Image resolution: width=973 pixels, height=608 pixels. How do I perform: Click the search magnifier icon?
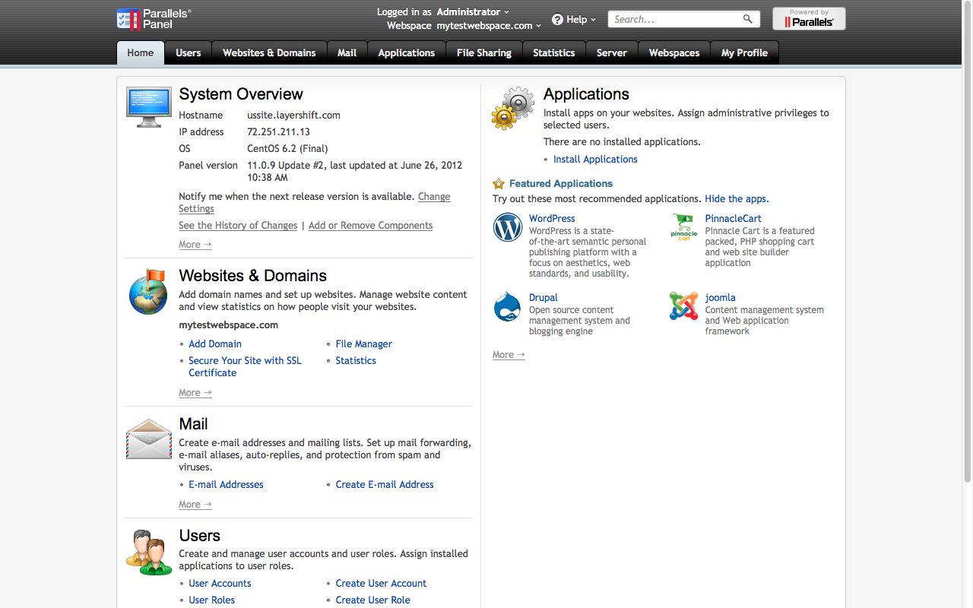tap(748, 19)
